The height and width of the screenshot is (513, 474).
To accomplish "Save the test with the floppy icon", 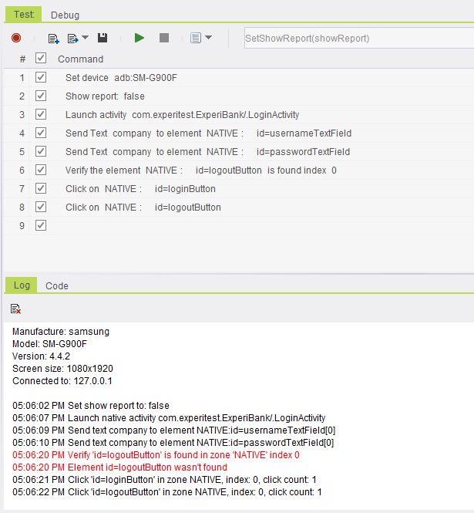I will tap(103, 38).
